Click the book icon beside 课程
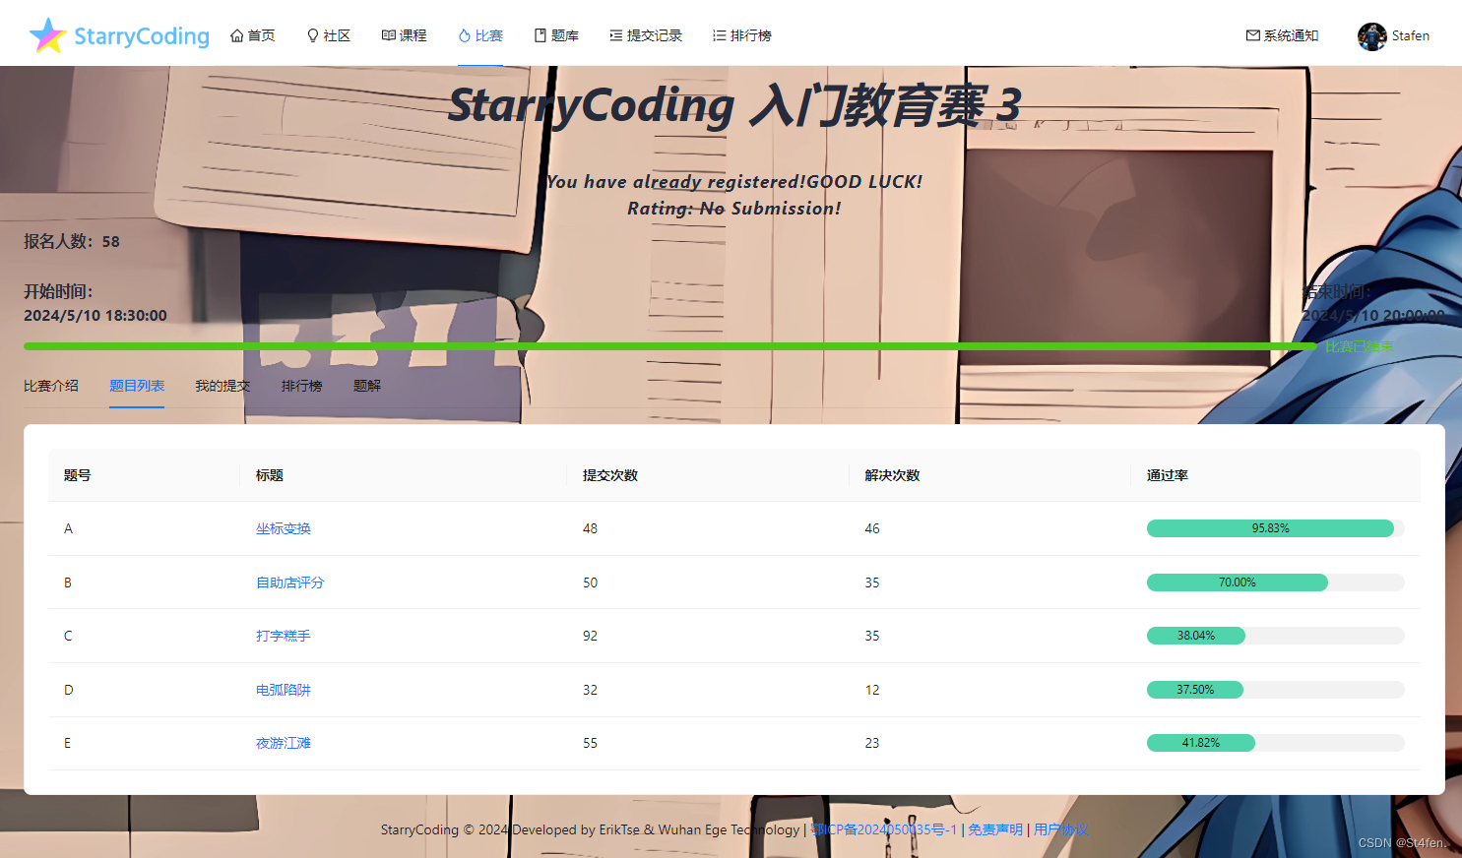 pos(389,35)
